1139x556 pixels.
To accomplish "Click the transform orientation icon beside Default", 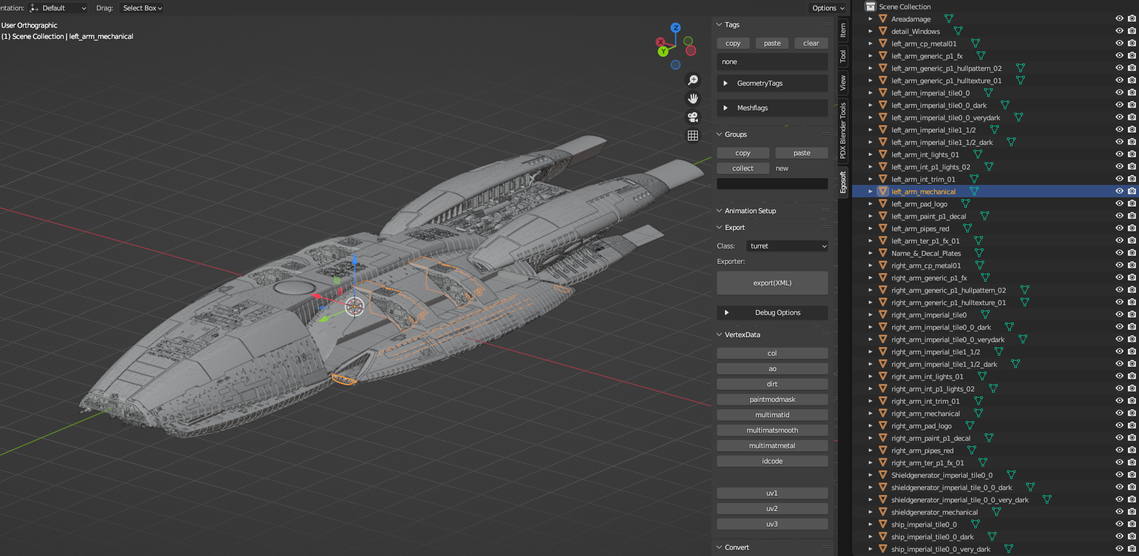I will click(x=35, y=8).
